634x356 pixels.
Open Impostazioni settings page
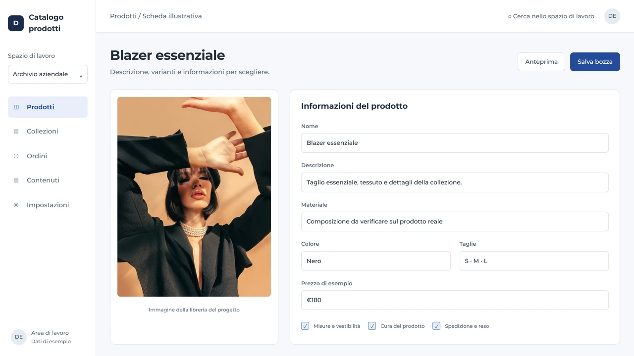click(48, 205)
